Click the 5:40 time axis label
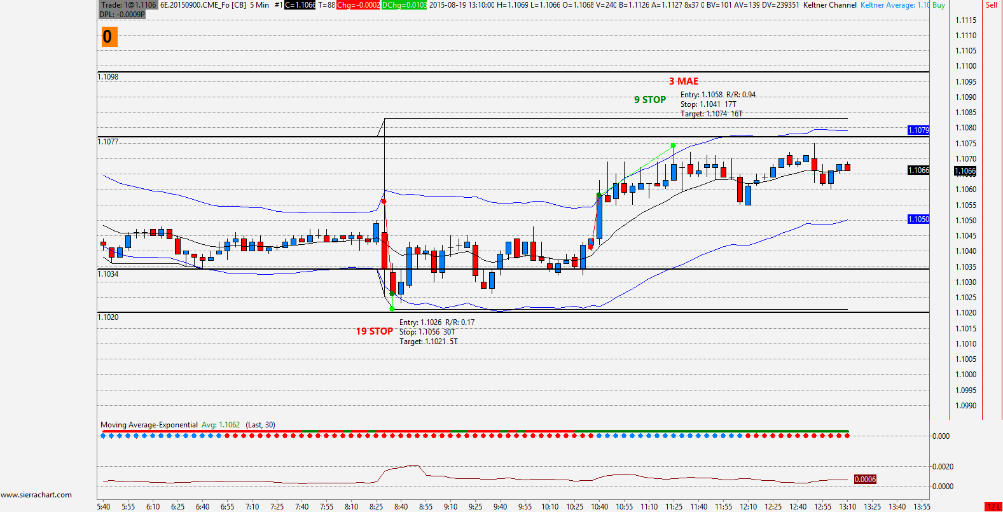This screenshot has height=512, width=1003. 104,507
